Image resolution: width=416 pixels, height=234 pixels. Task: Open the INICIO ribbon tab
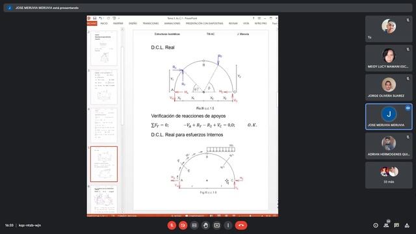tap(104, 23)
